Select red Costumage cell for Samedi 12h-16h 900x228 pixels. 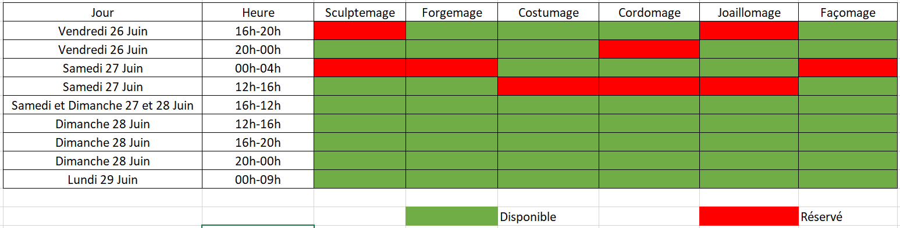[x=548, y=86]
